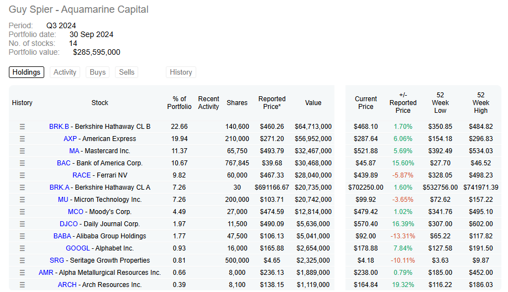Click the History tab button
Viewport: 508px width, 292px height.
click(x=181, y=72)
